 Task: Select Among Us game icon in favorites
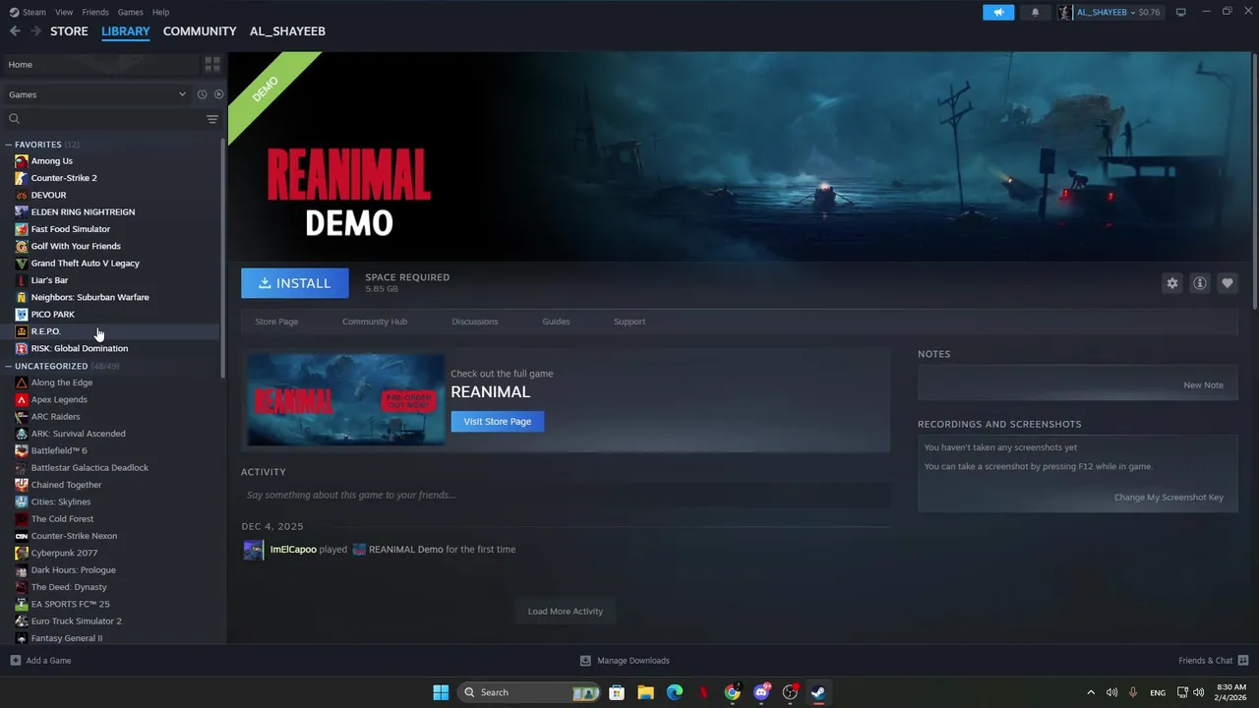(22, 161)
